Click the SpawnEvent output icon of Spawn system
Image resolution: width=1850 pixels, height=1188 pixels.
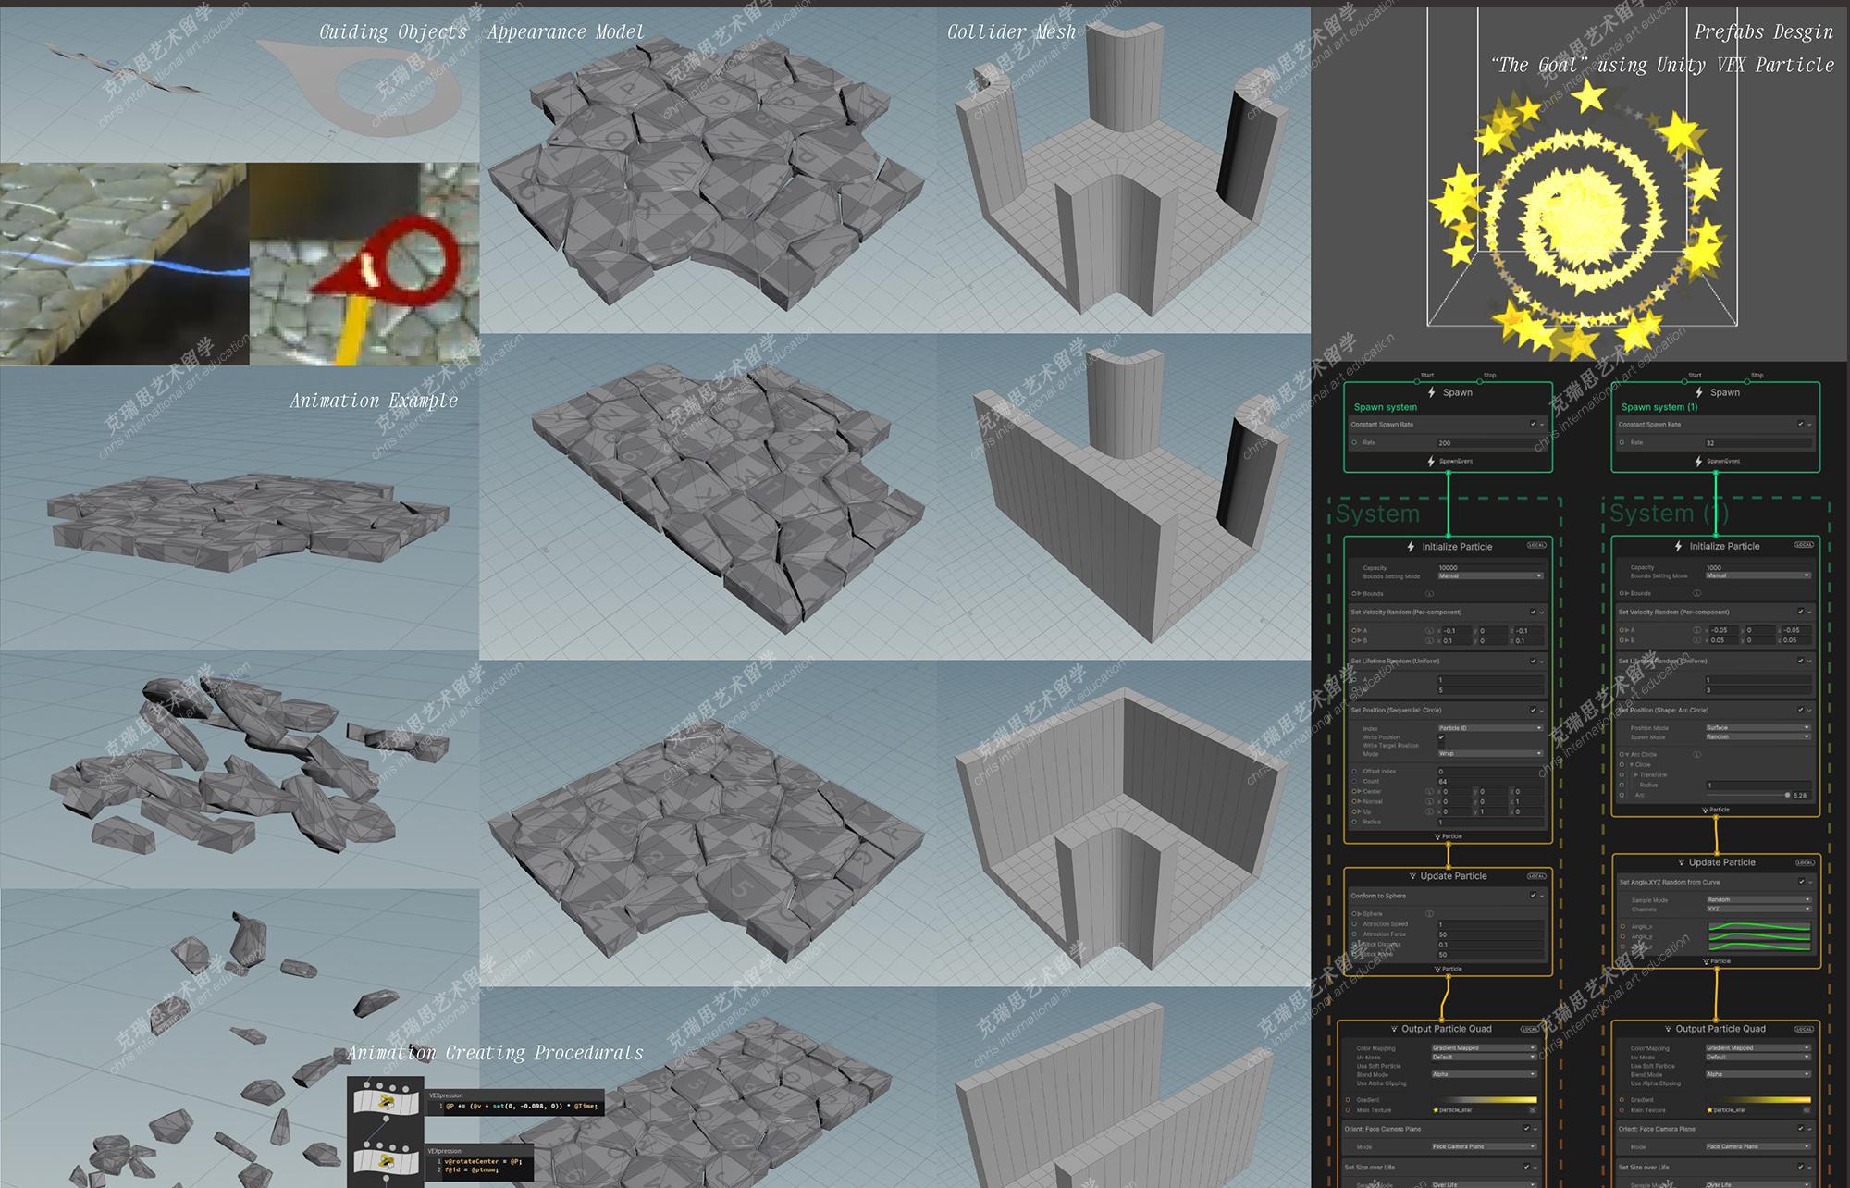click(1432, 461)
